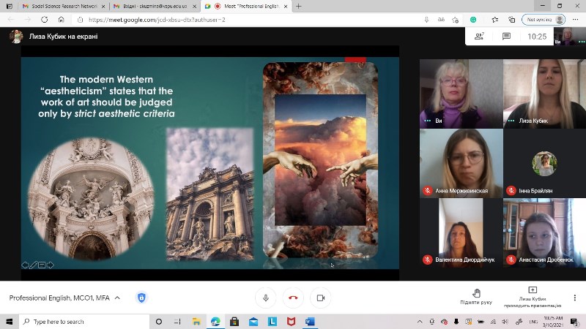Click the previous slide arrow on presentation

(x=25, y=265)
